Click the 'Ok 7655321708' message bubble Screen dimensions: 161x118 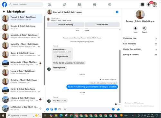[60, 101]
